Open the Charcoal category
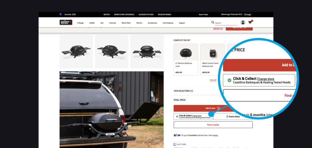The image size is (312, 148). (112, 23)
